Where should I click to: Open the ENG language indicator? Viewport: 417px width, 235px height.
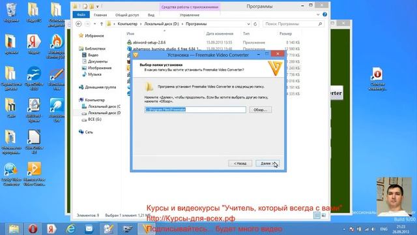click(x=384, y=229)
